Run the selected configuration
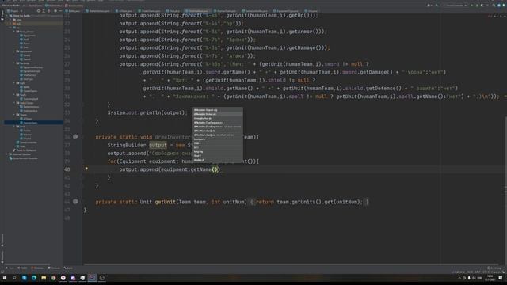Image resolution: width=507 pixels, height=285 pixels. [x=472, y=6]
